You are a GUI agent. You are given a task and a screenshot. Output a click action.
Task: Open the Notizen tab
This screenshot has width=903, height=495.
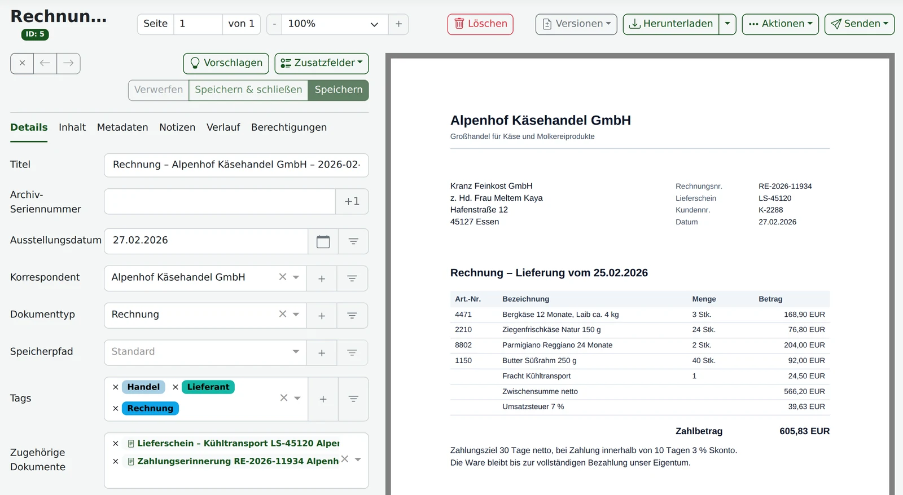(x=177, y=127)
